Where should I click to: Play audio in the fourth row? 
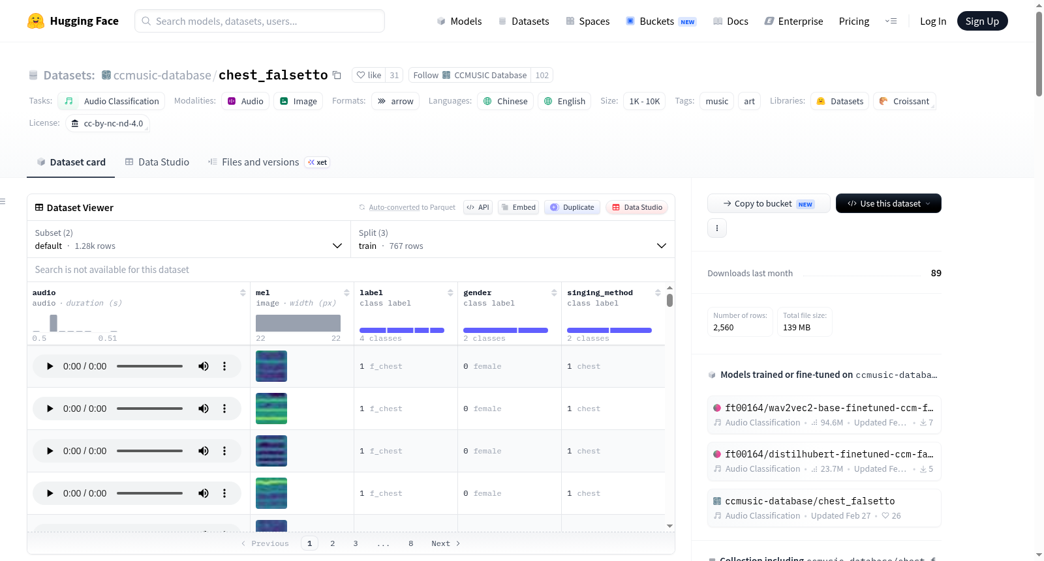tap(50, 493)
